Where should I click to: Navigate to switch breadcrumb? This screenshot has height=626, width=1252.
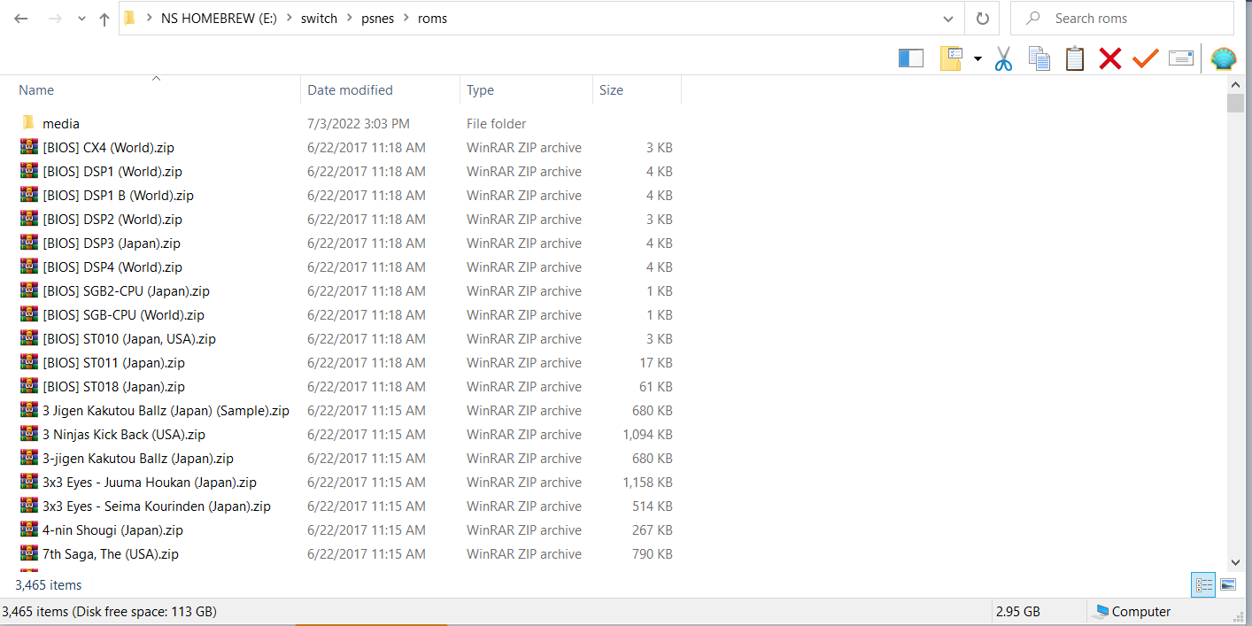click(319, 19)
